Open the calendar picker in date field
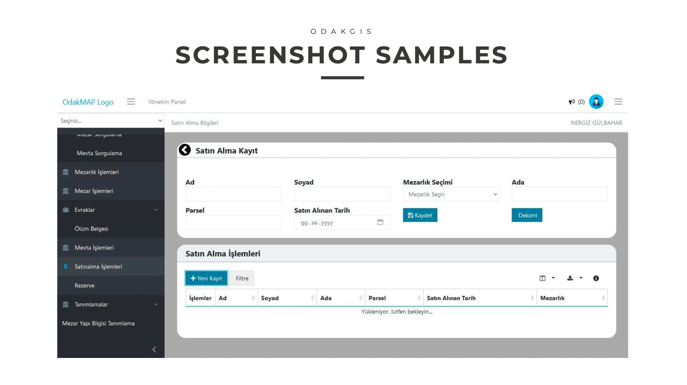Image resolution: width=687 pixels, height=385 pixels. [x=380, y=222]
